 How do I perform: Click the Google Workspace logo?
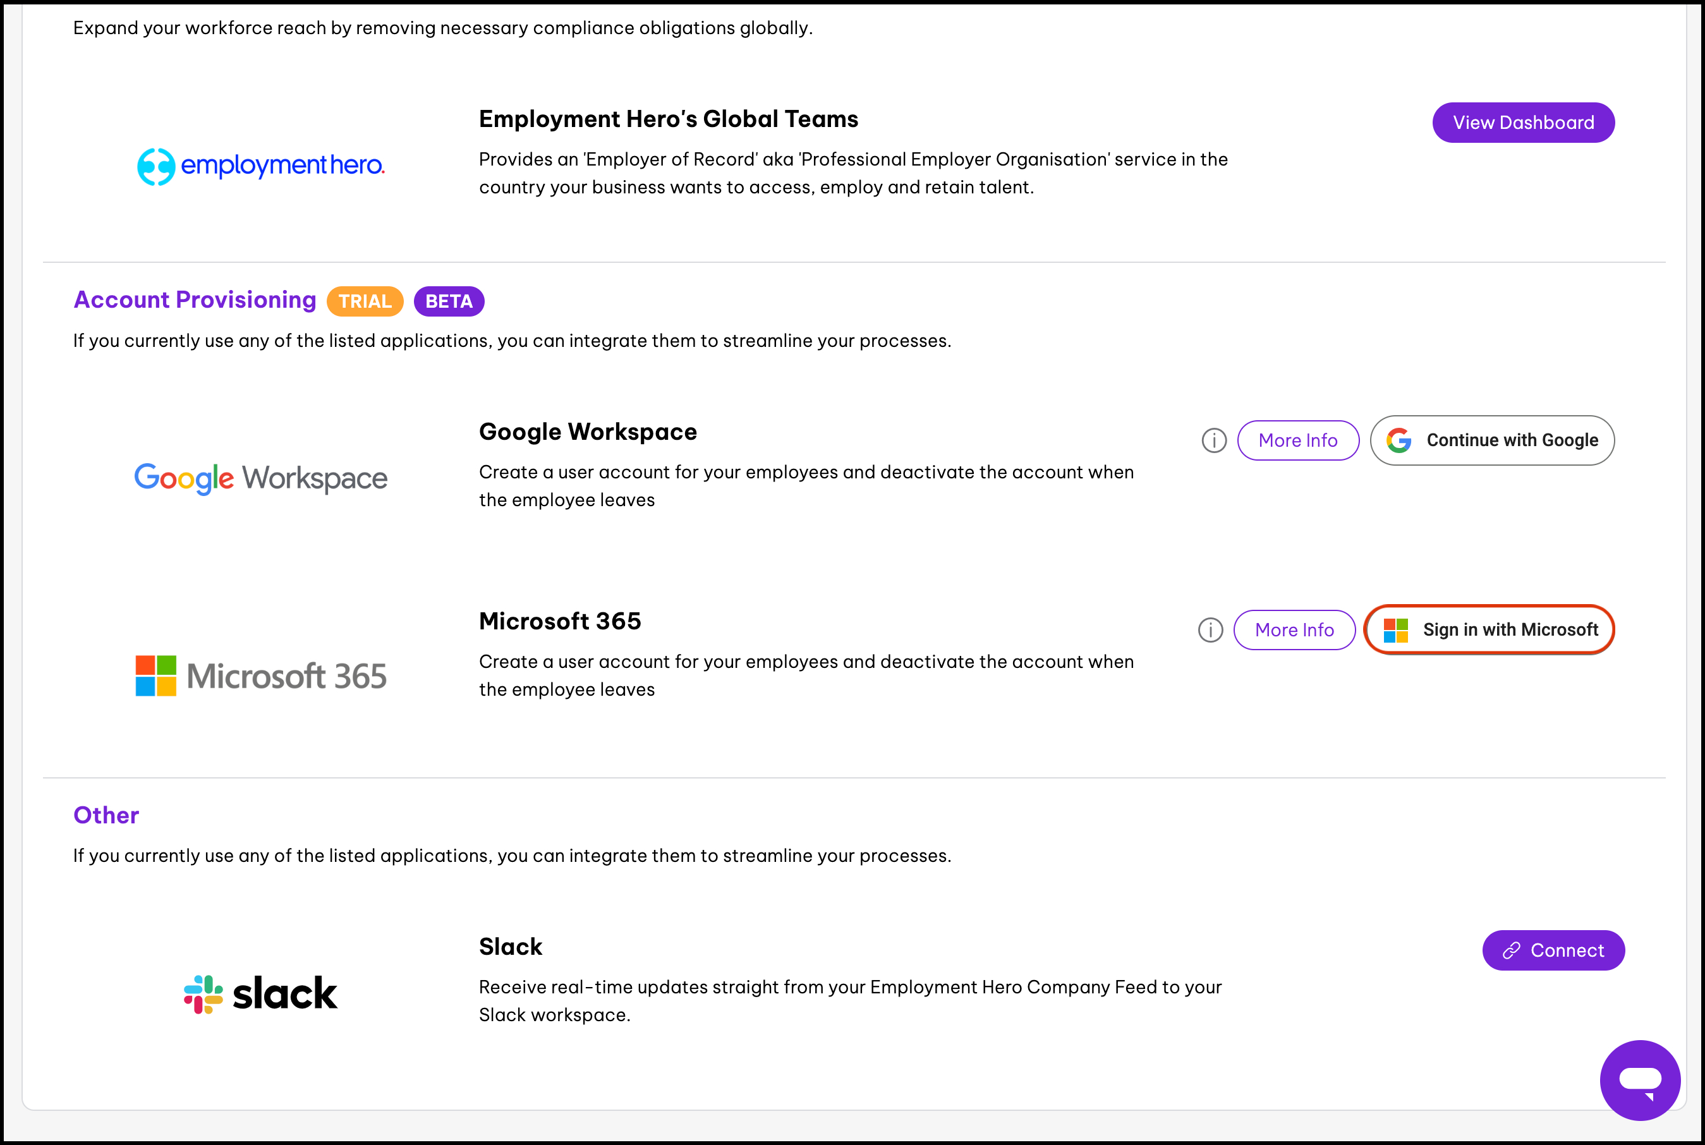260,478
